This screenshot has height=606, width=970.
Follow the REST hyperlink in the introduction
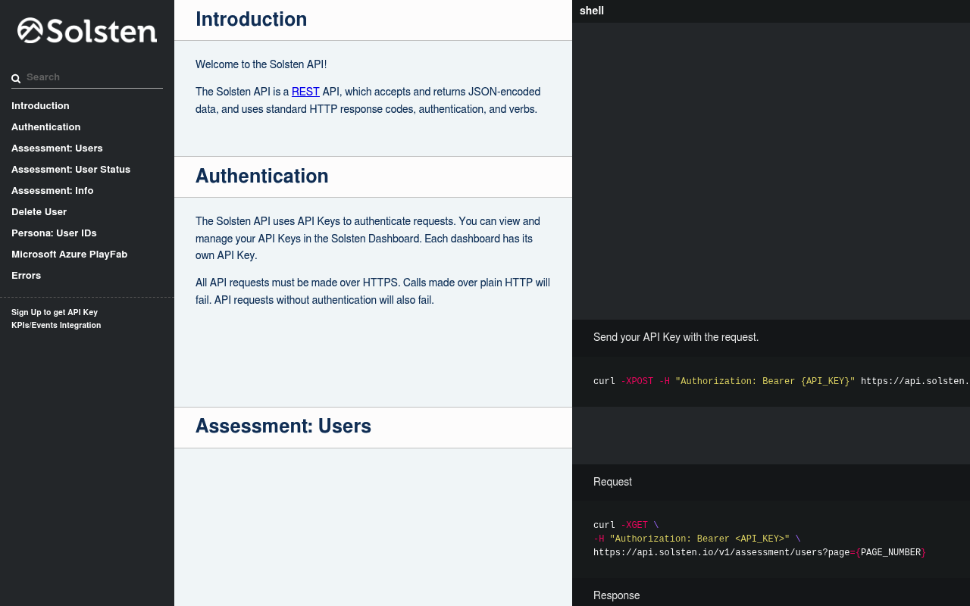point(305,92)
